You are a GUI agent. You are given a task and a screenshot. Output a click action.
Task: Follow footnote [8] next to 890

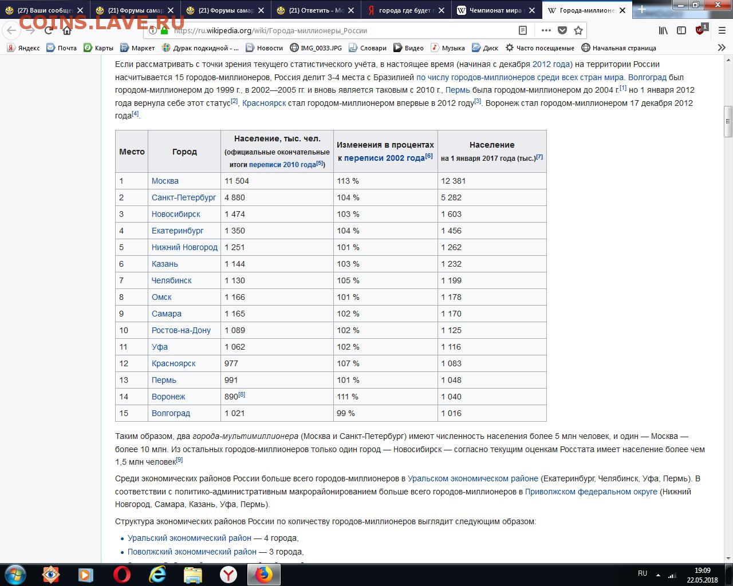[242, 394]
